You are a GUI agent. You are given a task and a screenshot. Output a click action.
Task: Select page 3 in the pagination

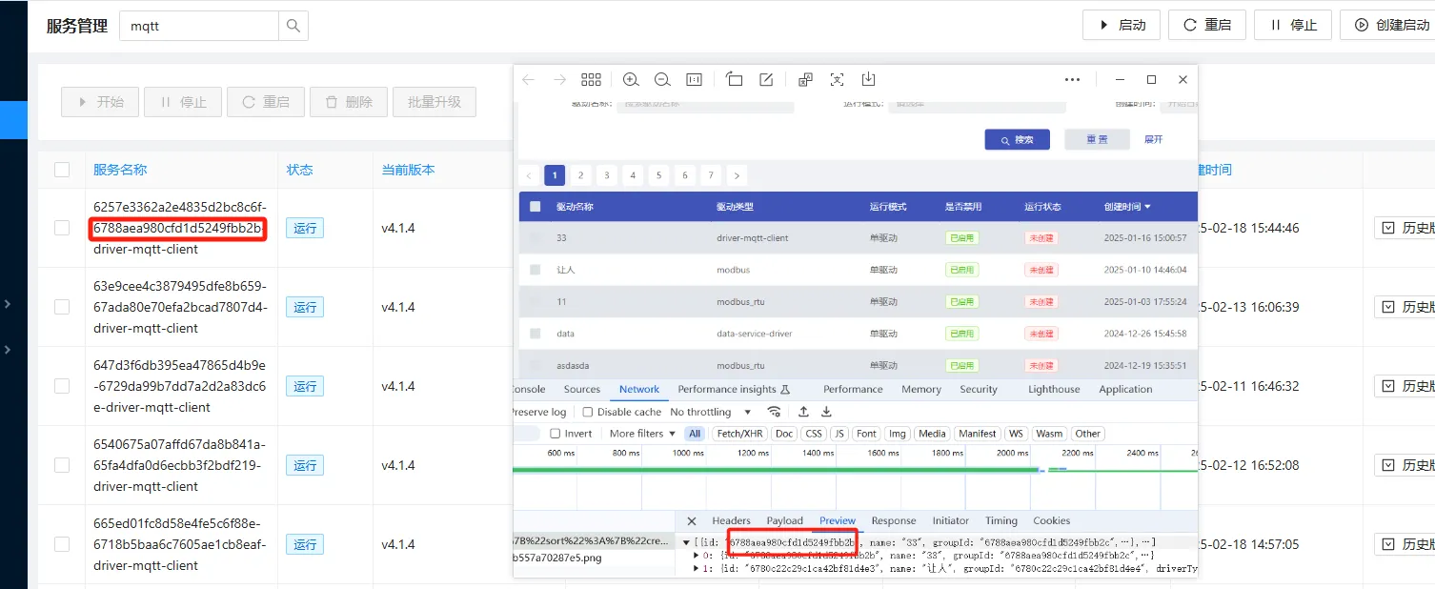pyautogui.click(x=606, y=175)
